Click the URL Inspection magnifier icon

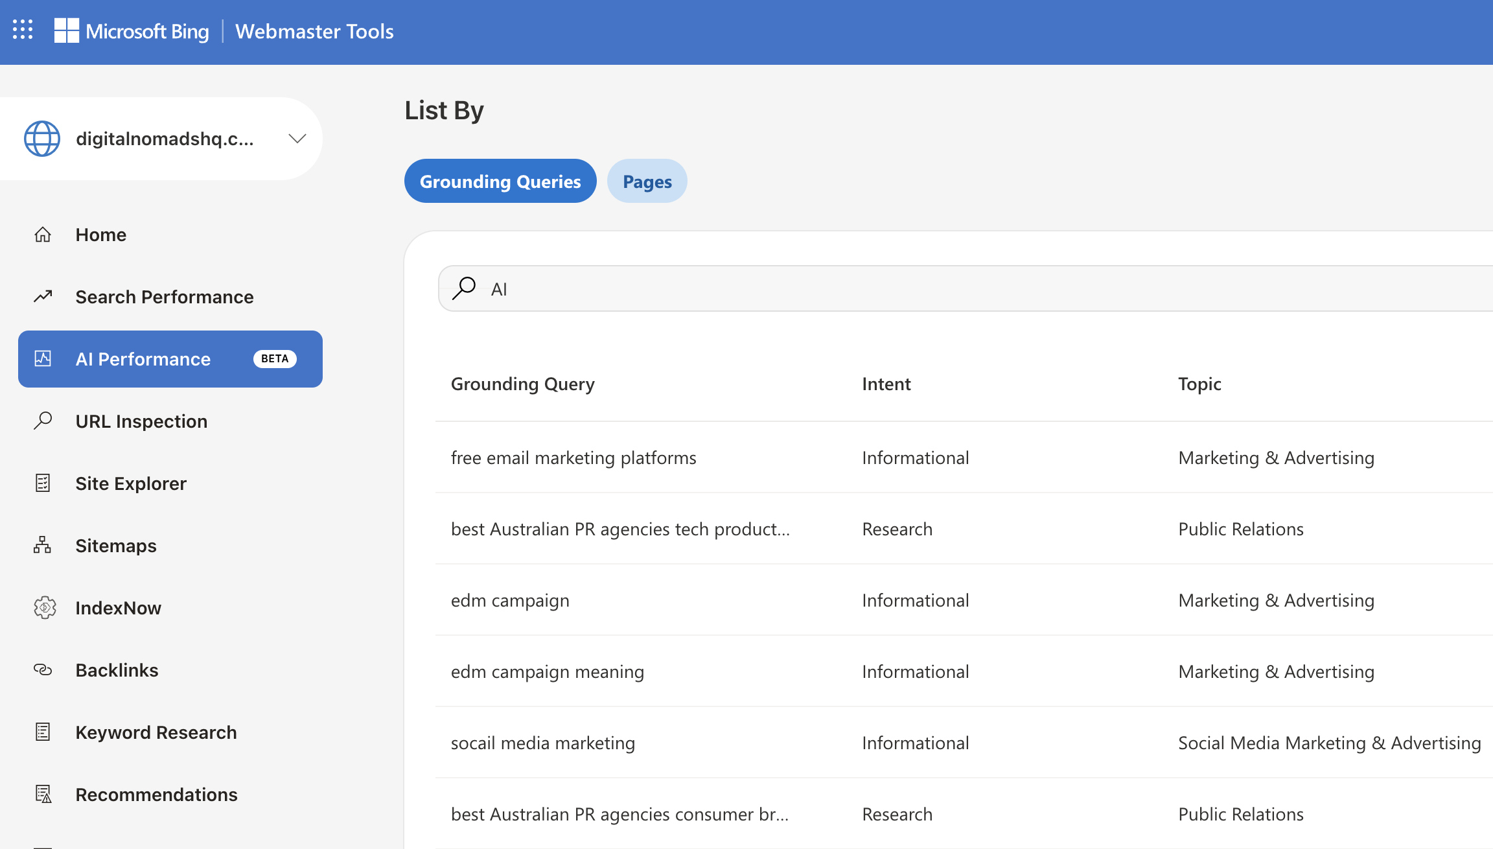(x=43, y=421)
